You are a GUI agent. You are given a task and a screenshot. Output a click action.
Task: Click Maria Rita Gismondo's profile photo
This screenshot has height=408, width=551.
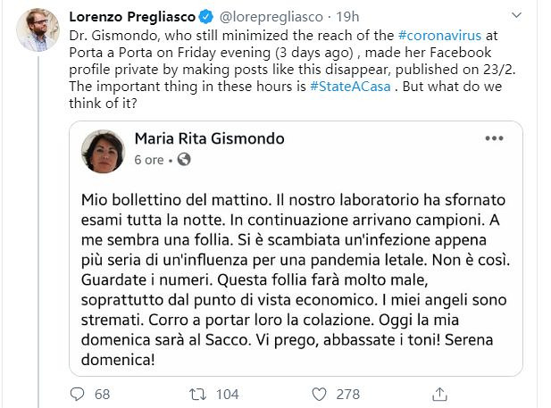[x=103, y=150]
